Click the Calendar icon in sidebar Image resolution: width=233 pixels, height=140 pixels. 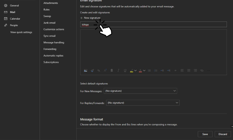[6, 19]
